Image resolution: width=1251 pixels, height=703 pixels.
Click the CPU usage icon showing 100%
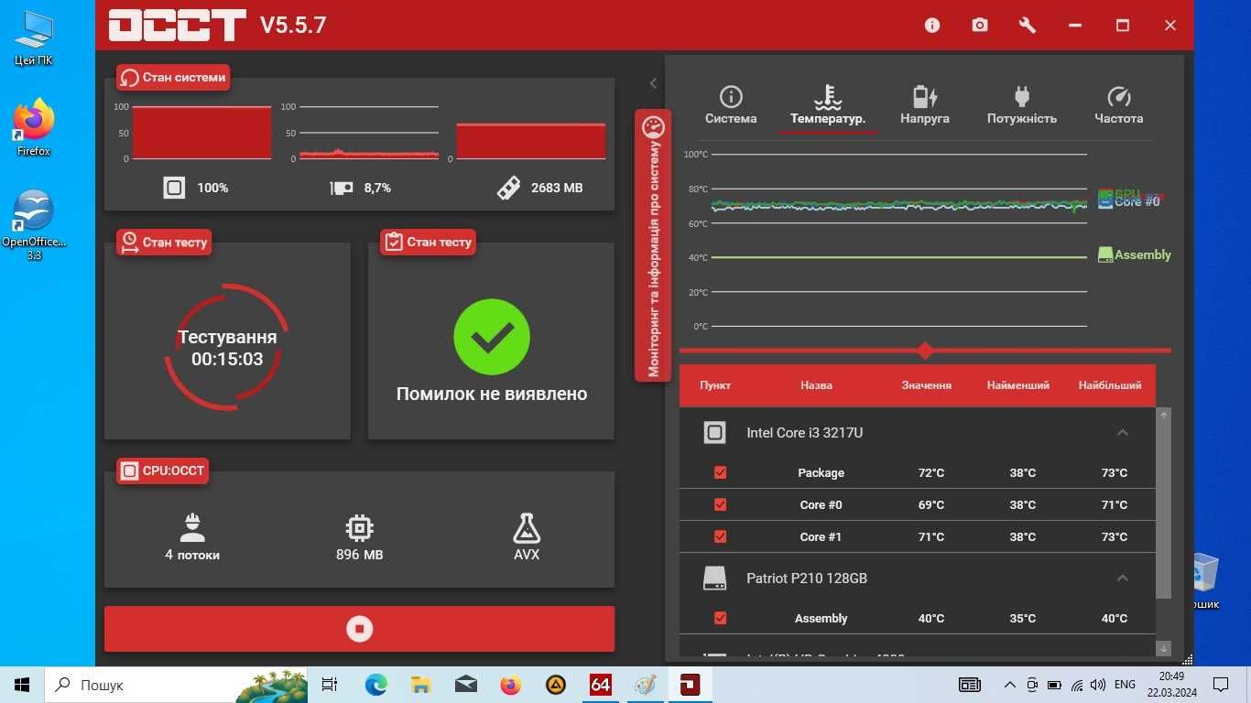pos(174,188)
